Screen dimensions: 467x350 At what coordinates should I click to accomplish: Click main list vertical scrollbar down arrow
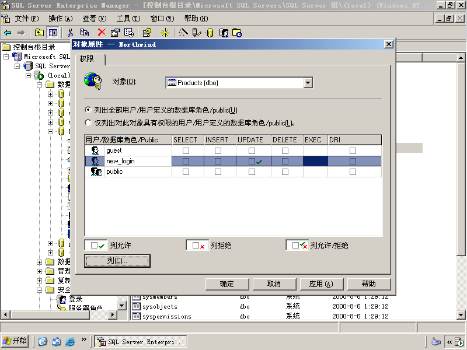pyautogui.click(x=461, y=314)
